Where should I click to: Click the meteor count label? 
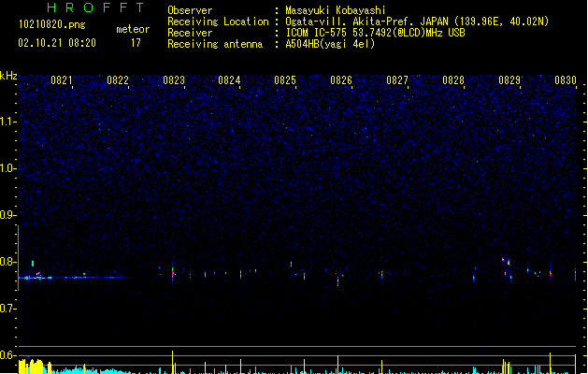pyautogui.click(x=133, y=29)
